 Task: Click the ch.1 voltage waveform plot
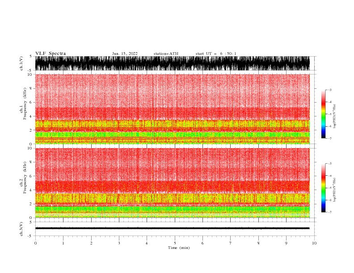(x=172, y=63)
